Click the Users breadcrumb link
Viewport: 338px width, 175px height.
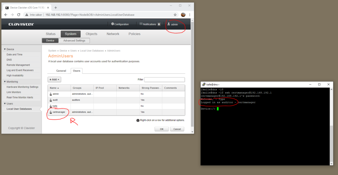74,51
